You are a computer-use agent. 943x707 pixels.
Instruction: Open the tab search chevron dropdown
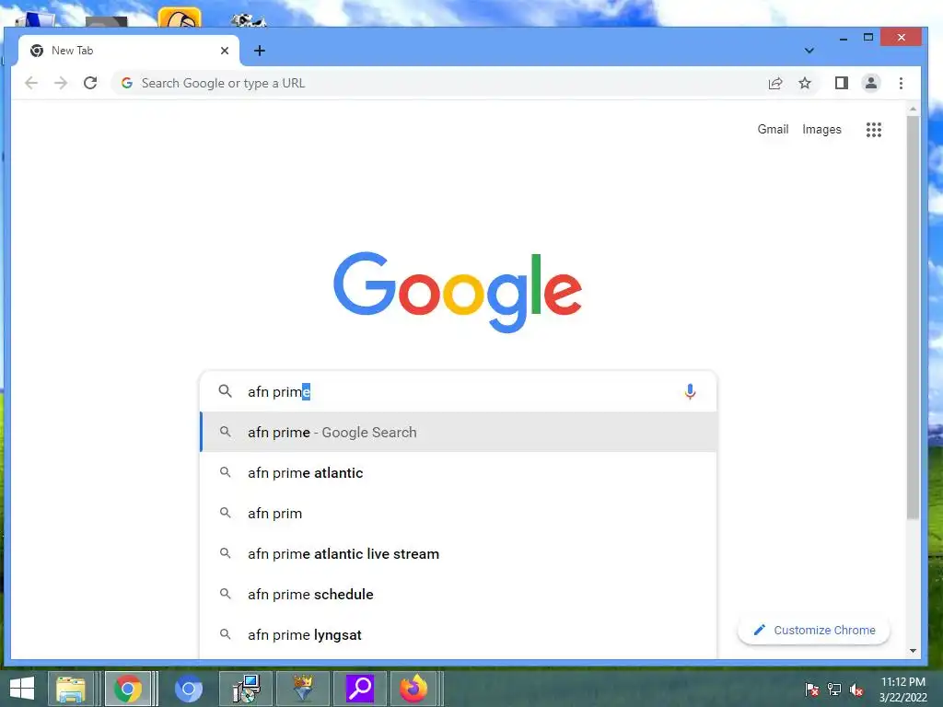(x=809, y=51)
